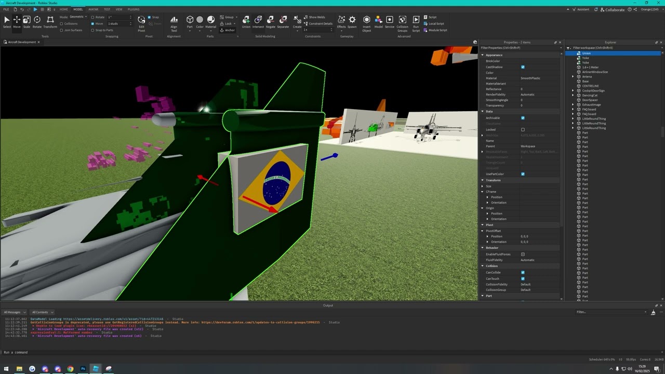Uncheck the Archivable property
Viewport: 665px width, 374px height.
523,118
